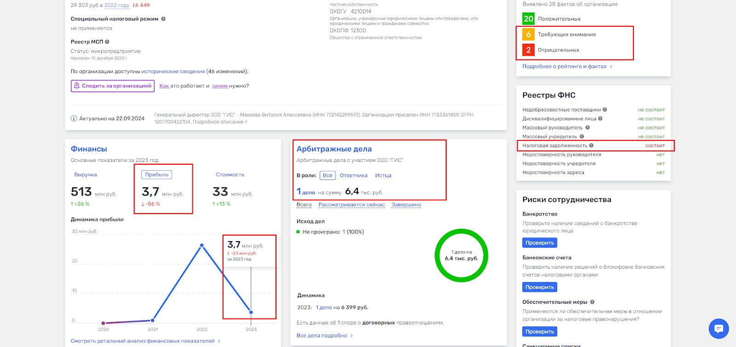The width and height of the screenshot is (736, 347).
Task: Click the yellow 6 Требующих внимания badge
Action: point(528,35)
